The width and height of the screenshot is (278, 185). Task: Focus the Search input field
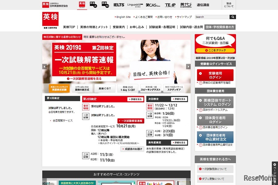[212, 17]
